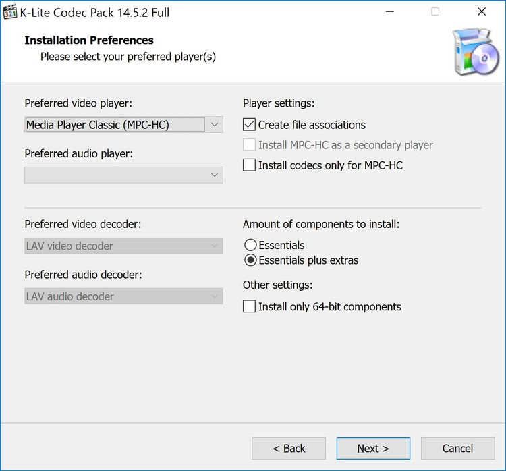Click the 'Installation Preferences' heading

89,40
